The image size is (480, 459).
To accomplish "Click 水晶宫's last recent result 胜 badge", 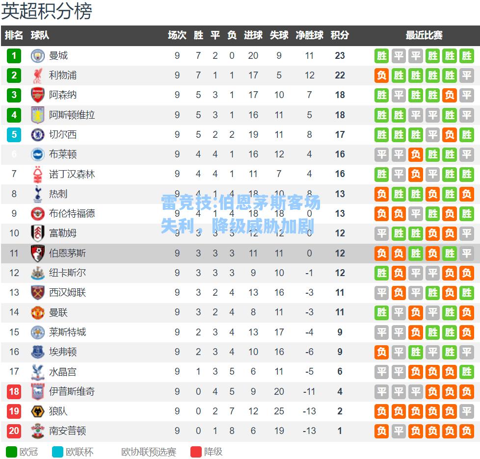I will click(467, 372).
